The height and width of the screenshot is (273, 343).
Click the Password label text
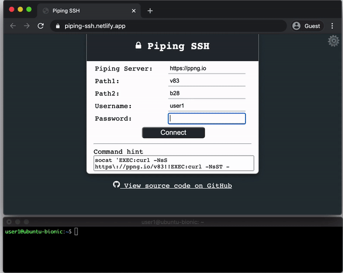(x=113, y=118)
